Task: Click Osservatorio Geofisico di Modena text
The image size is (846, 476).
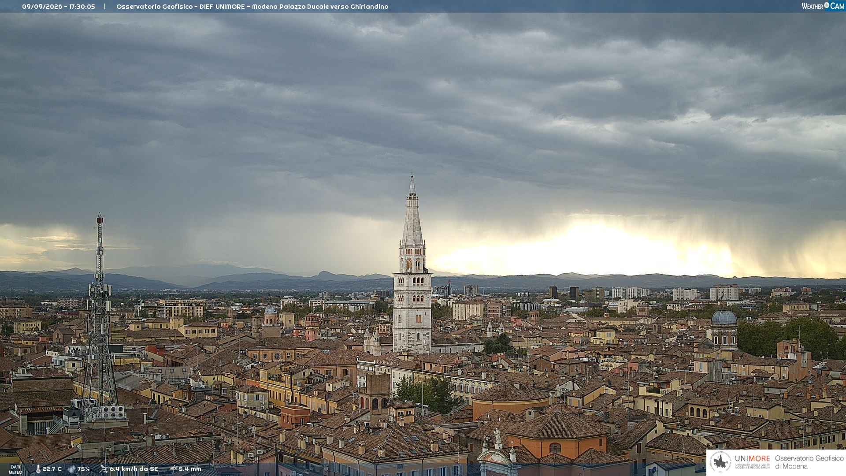Action: pos(809,462)
